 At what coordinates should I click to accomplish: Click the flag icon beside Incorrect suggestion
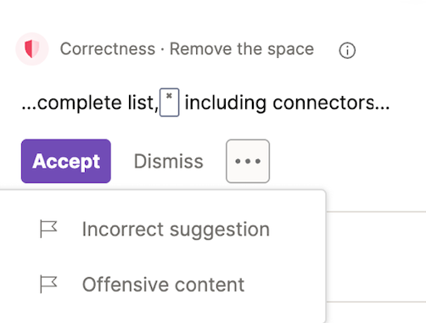tap(48, 229)
